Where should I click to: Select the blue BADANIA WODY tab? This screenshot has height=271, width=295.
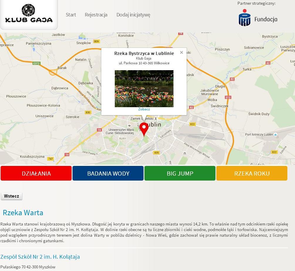pos(108,173)
